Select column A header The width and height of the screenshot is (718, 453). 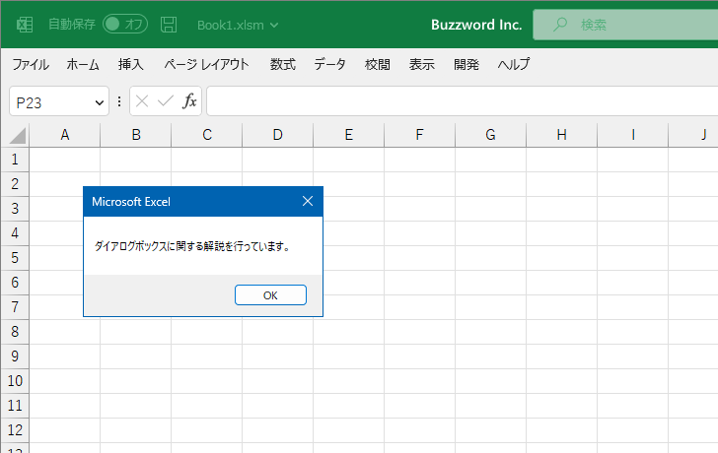[x=64, y=135]
